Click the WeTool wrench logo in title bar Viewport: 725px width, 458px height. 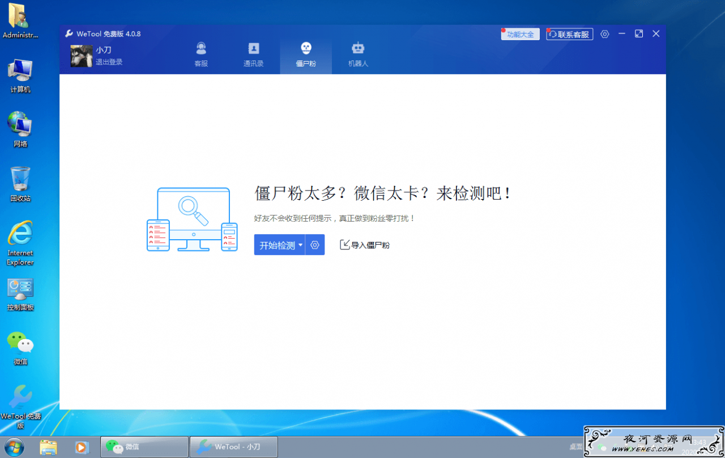[x=69, y=33]
